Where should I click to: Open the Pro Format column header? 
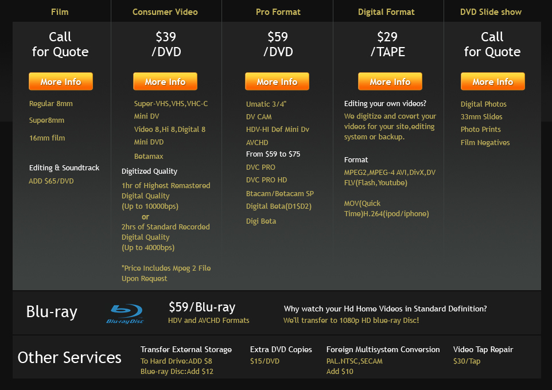[x=277, y=11]
